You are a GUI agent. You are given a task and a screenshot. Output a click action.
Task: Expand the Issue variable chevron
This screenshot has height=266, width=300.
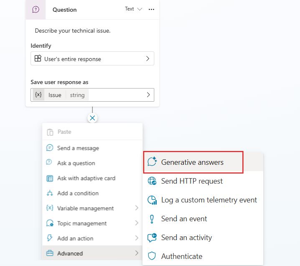148,95
